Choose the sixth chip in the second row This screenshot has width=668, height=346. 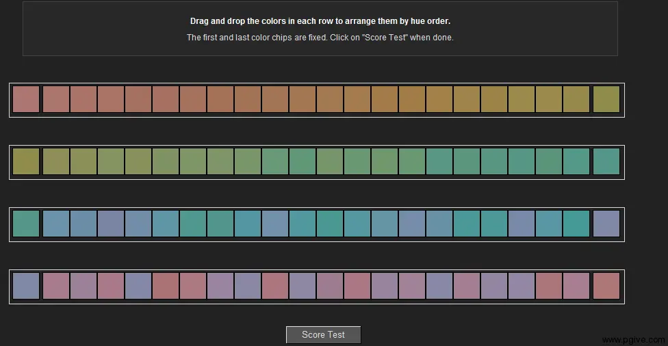point(166,161)
